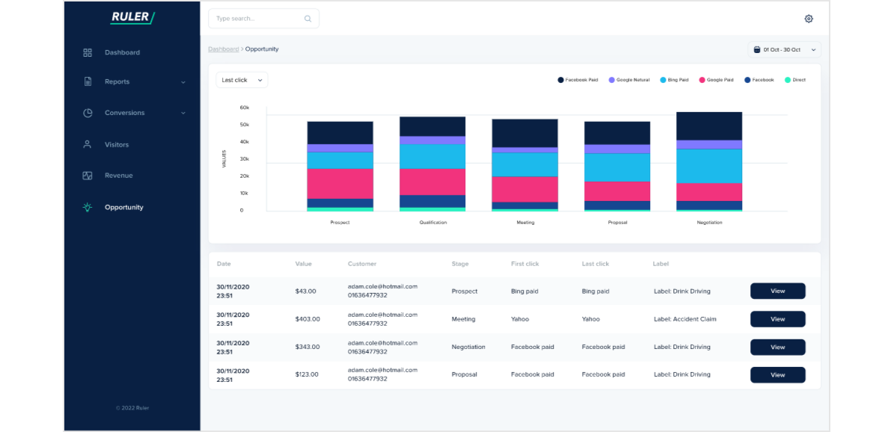Select the Visitors person icon
The height and width of the screenshot is (432, 894).
point(86,144)
